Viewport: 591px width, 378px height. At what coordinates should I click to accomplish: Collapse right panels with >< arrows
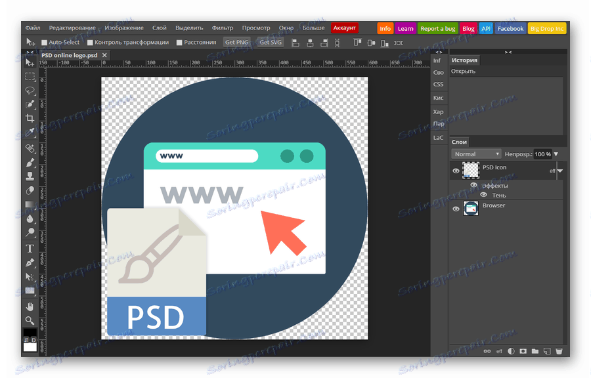tap(508, 52)
